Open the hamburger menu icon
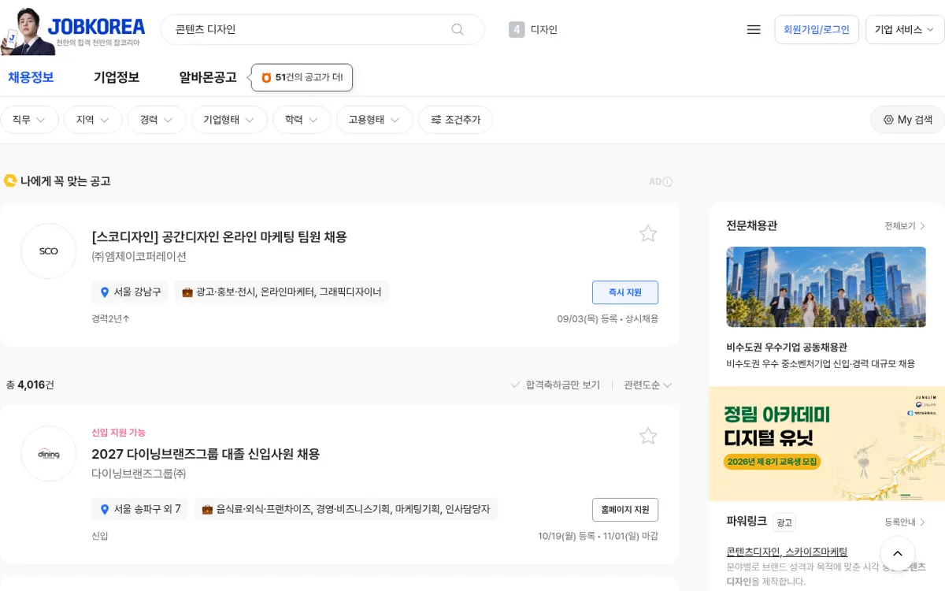This screenshot has height=591, width=945. pos(754,29)
